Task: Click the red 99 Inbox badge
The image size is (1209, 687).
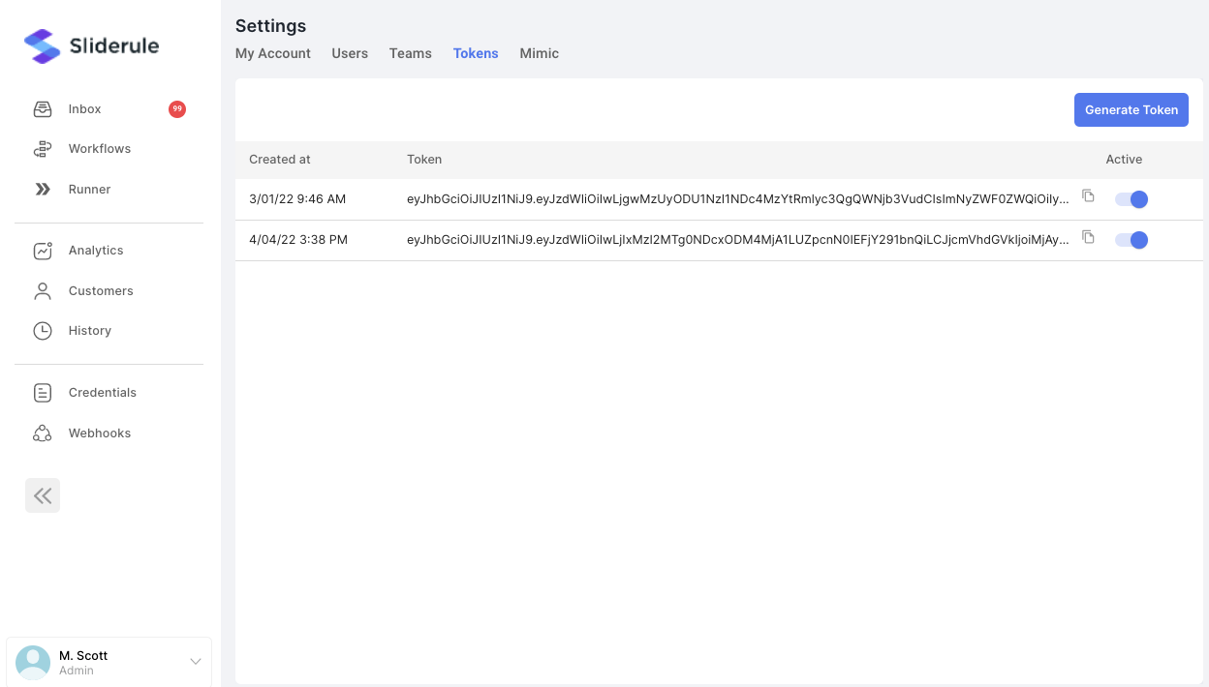Action: click(177, 109)
